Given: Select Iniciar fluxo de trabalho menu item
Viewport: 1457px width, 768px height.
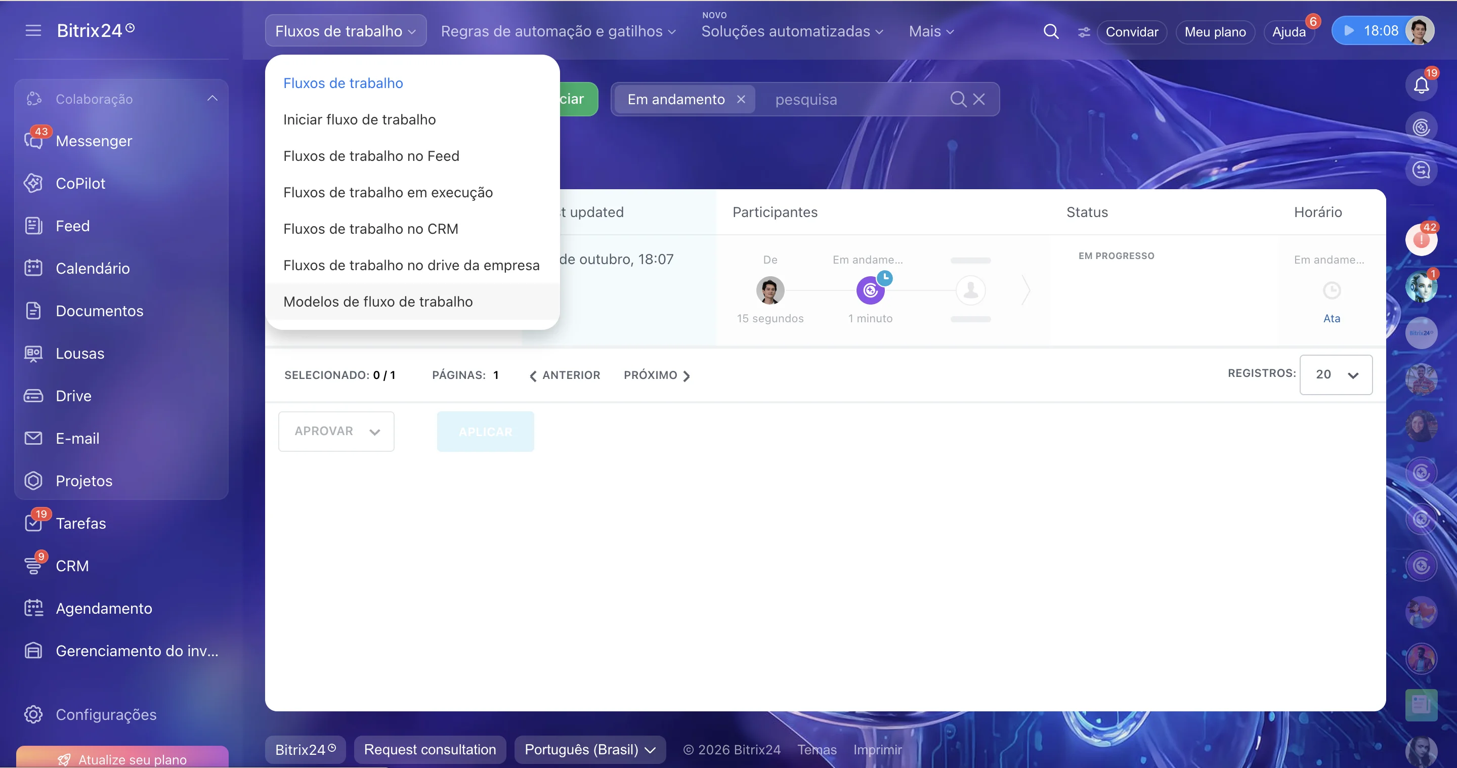Looking at the screenshot, I should click(412, 119).
